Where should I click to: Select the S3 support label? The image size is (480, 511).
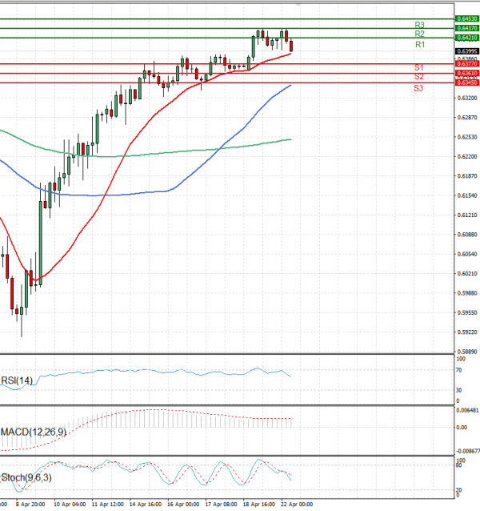(x=418, y=88)
